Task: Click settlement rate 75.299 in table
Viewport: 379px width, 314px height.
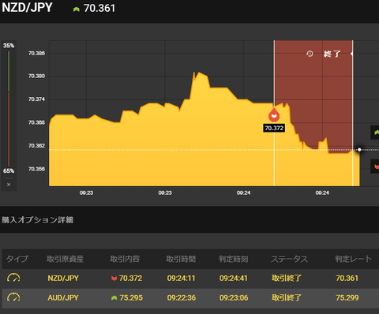Action: pyautogui.click(x=347, y=297)
